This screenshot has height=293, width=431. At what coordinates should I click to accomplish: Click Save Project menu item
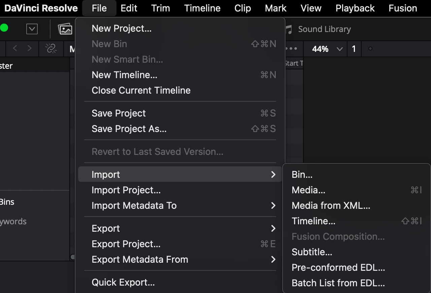coord(180,113)
